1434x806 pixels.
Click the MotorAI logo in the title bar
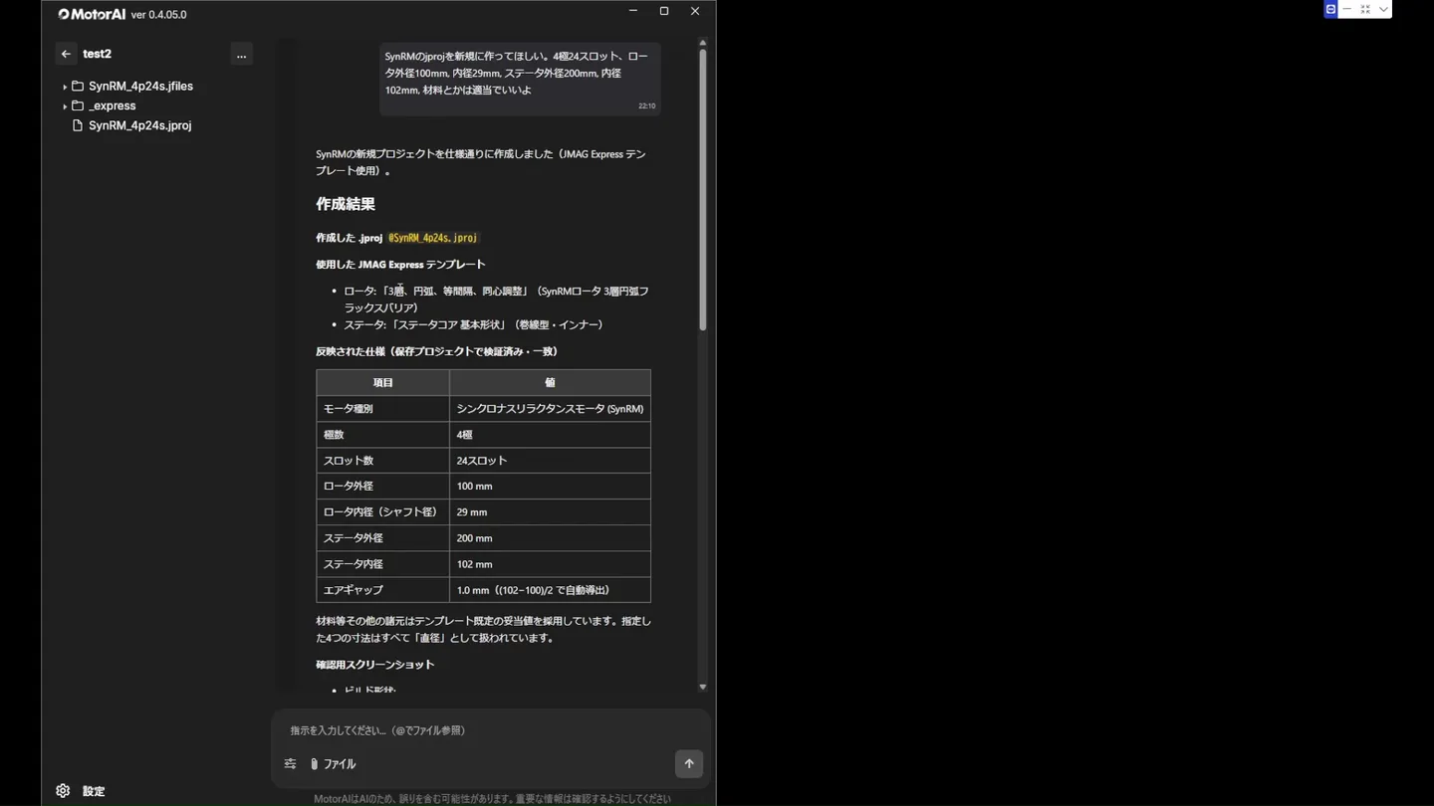(x=92, y=14)
